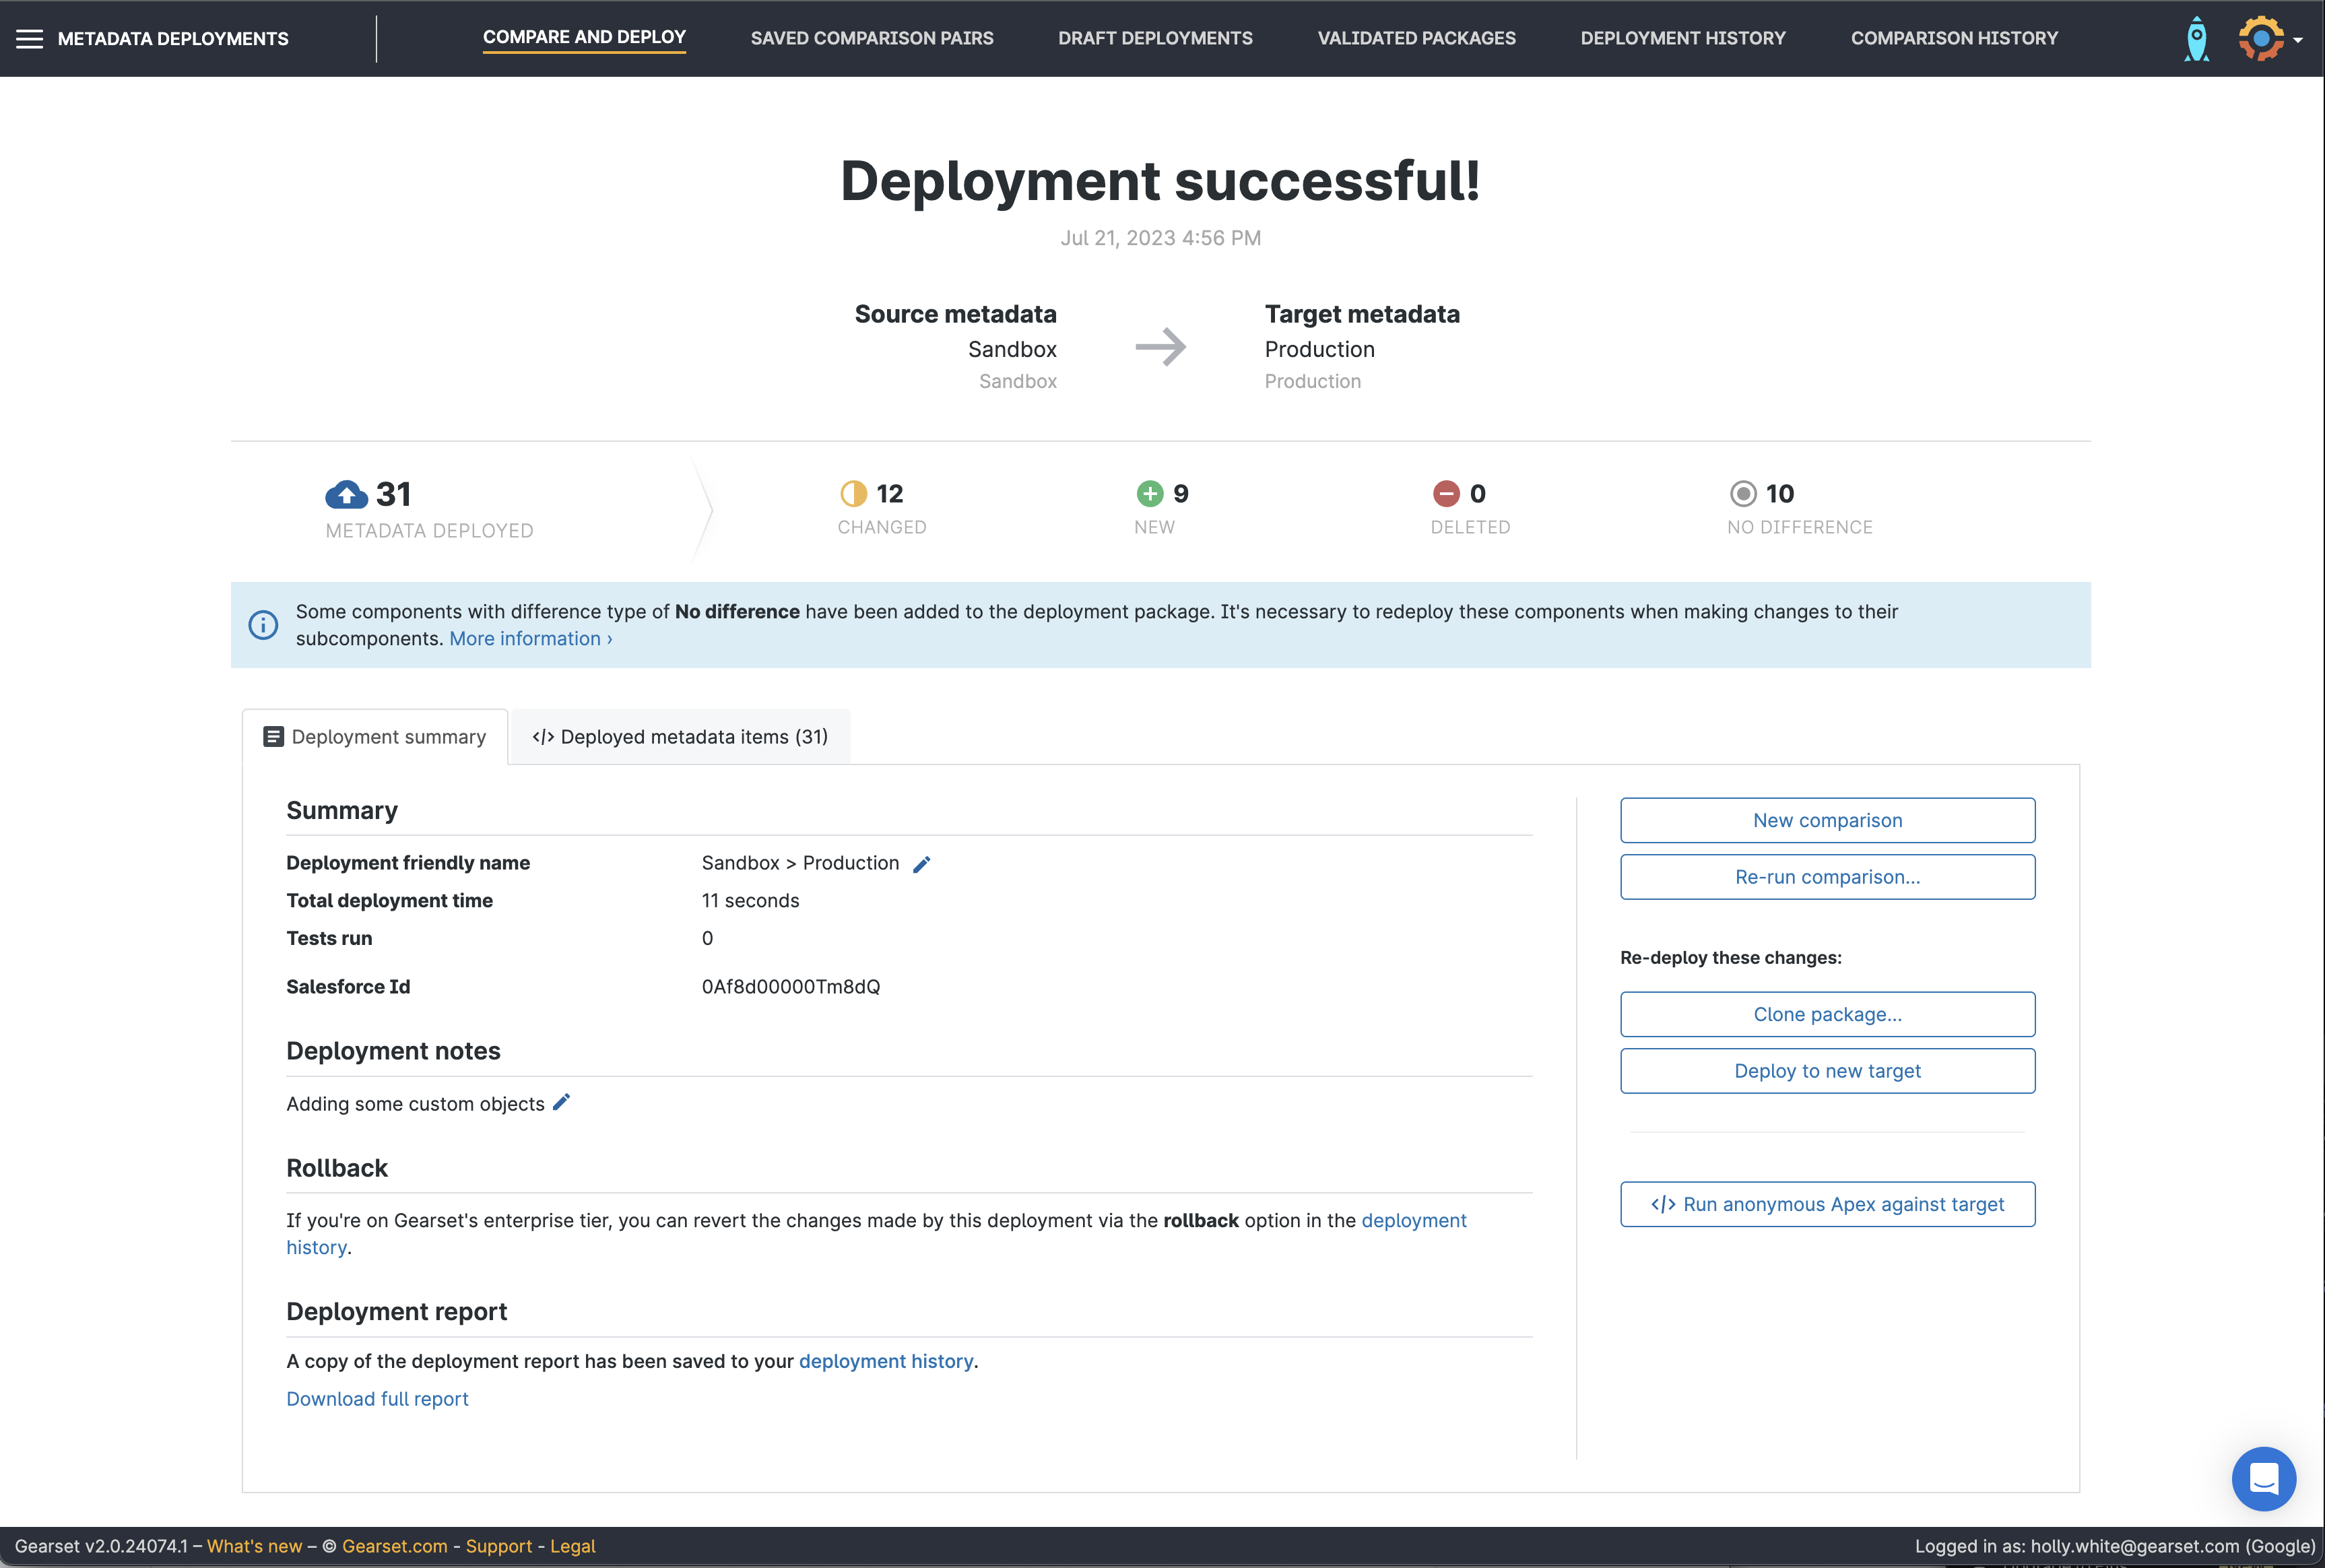Switch to Deployed metadata items tab

click(x=680, y=737)
